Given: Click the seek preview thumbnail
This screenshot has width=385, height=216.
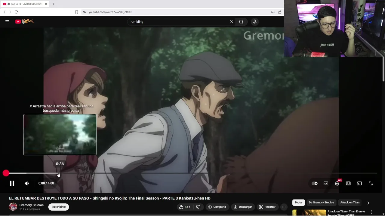Looking at the screenshot, I should pyautogui.click(x=60, y=134).
